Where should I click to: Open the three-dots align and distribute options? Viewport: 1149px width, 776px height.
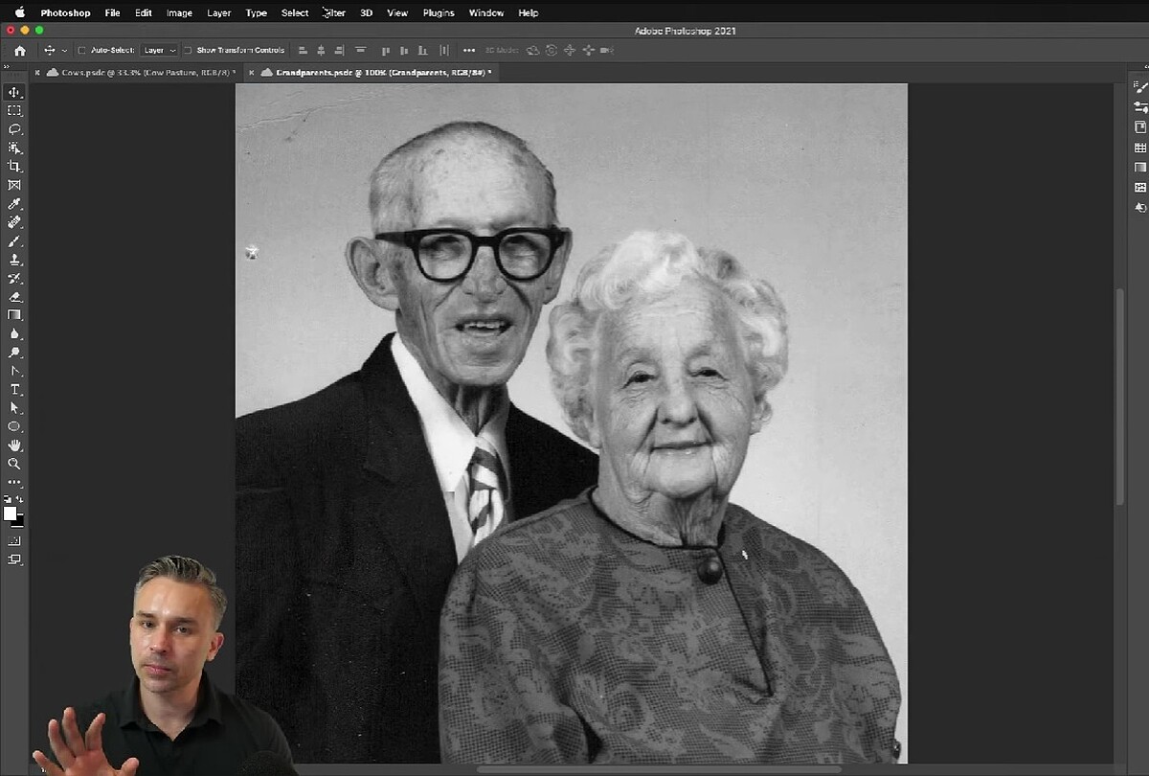(x=468, y=50)
